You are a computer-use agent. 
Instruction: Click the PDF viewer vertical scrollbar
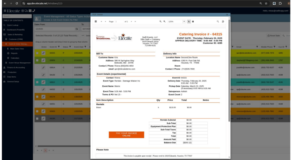(229, 70)
